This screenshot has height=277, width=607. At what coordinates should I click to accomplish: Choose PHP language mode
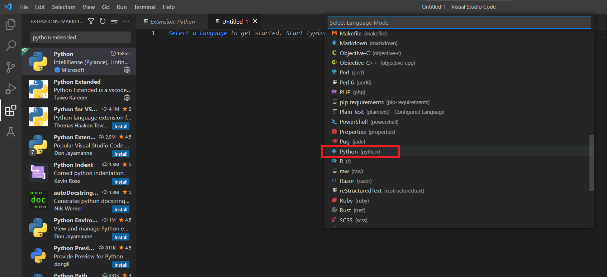459,92
